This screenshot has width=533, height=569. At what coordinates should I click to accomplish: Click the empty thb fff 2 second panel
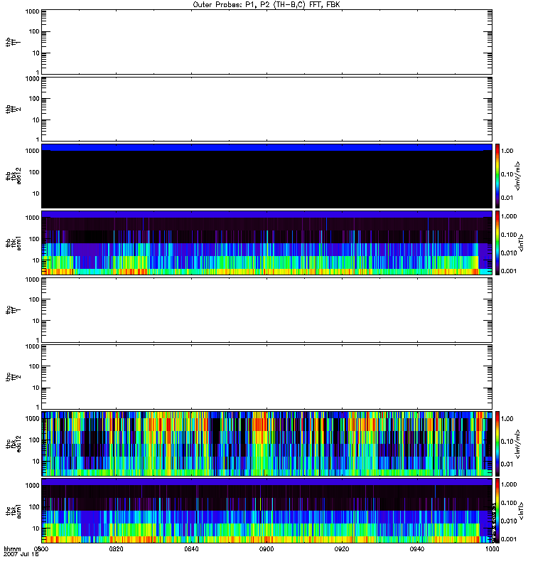pyautogui.click(x=266, y=108)
